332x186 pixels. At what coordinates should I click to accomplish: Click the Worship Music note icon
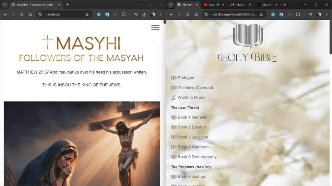tap(173, 98)
